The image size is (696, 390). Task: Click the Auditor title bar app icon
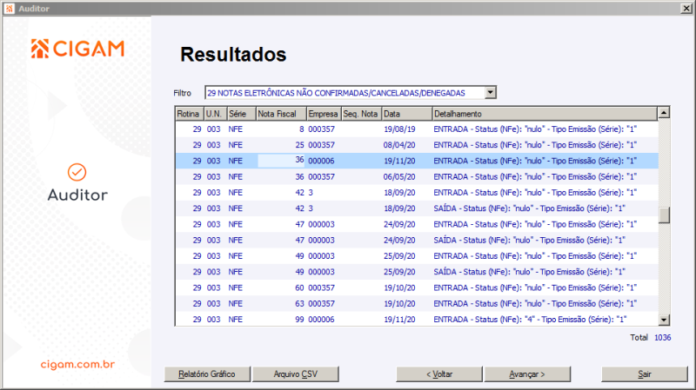[x=9, y=9]
